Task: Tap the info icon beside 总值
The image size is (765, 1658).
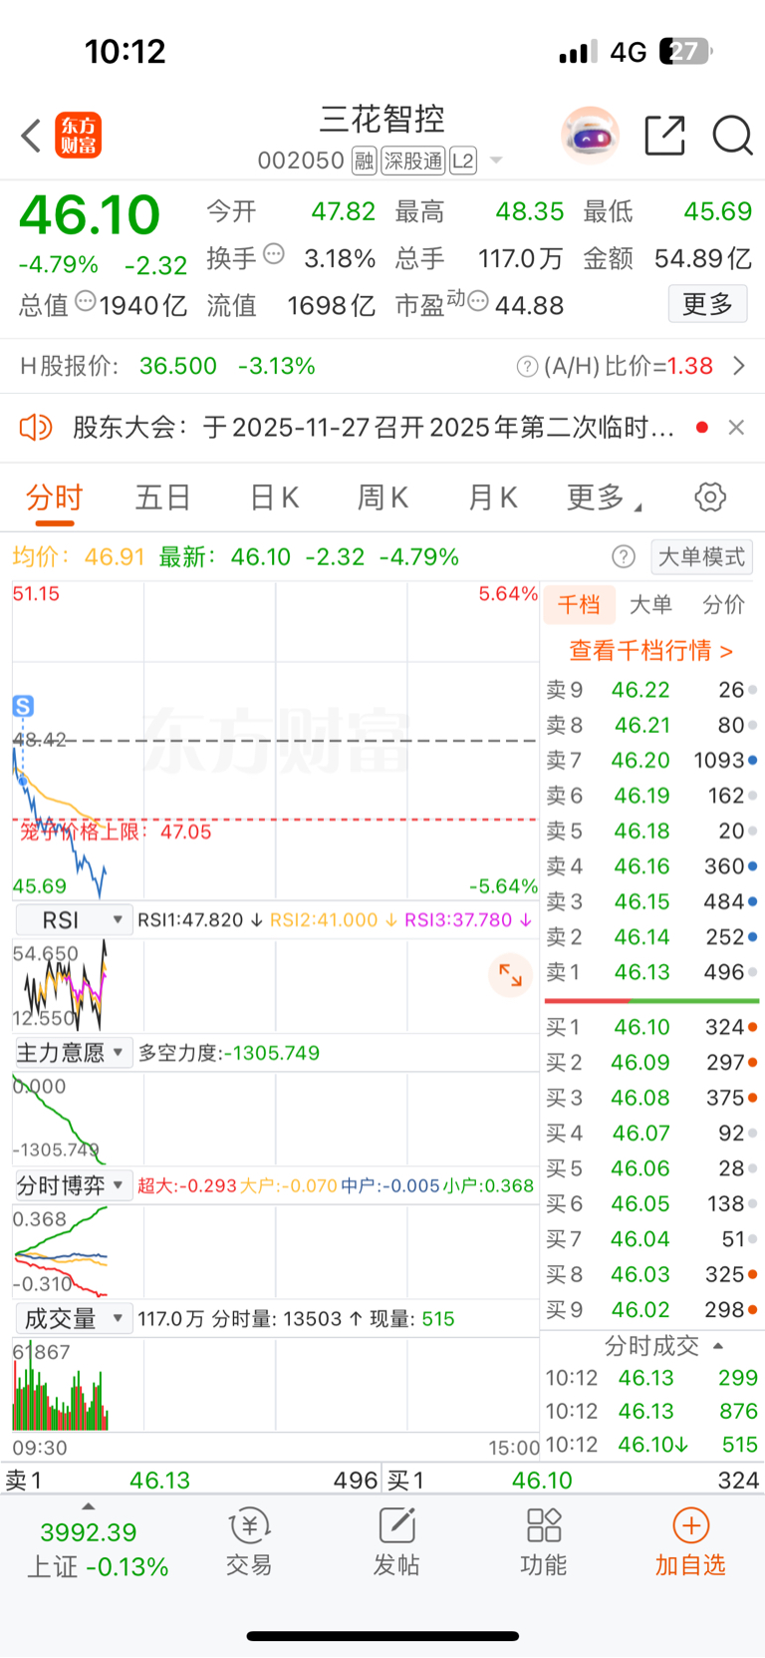Action: point(86,300)
